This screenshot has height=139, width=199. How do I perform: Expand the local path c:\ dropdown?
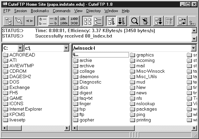pos(66,48)
